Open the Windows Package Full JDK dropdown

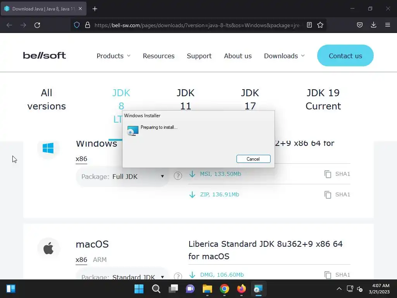(123, 177)
